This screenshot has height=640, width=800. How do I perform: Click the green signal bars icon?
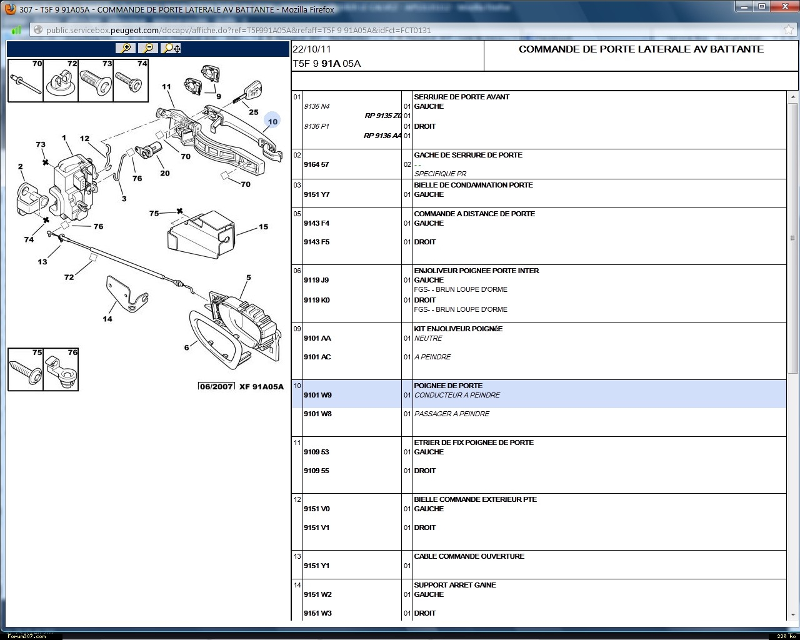(17, 30)
